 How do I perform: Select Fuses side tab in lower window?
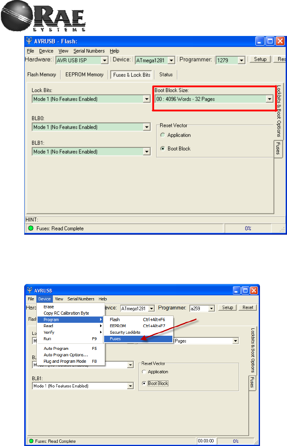pos(252,382)
